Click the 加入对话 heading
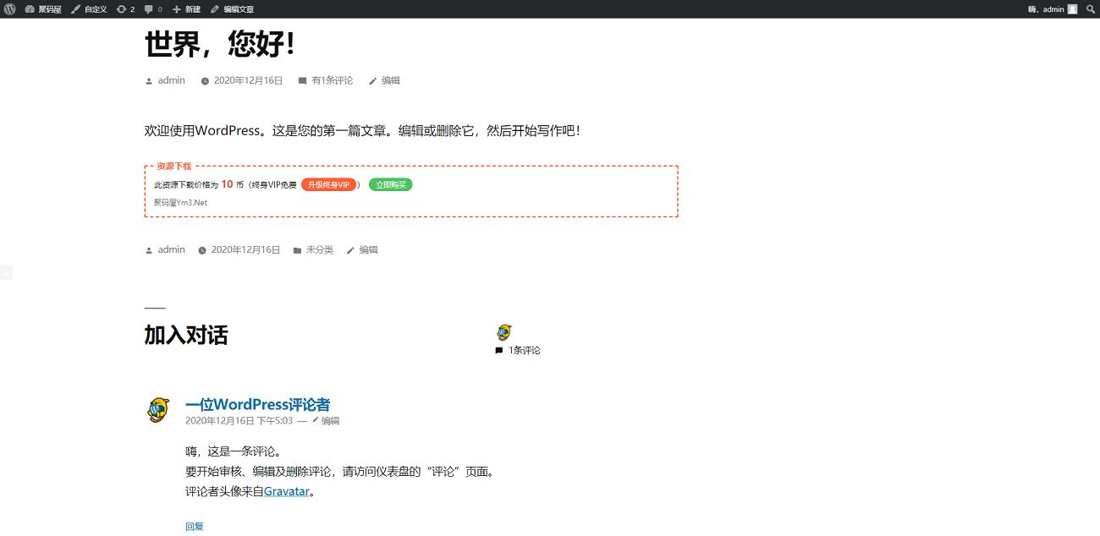 pos(186,335)
